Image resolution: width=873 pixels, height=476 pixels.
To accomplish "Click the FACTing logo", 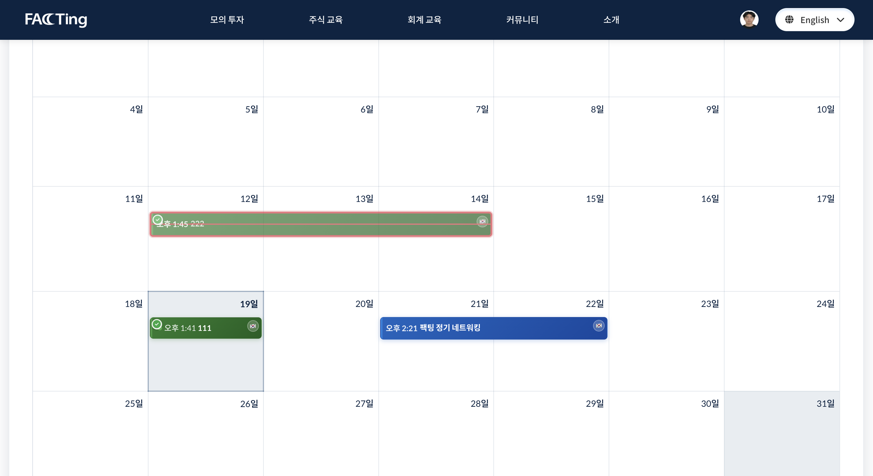I will tap(56, 19).
